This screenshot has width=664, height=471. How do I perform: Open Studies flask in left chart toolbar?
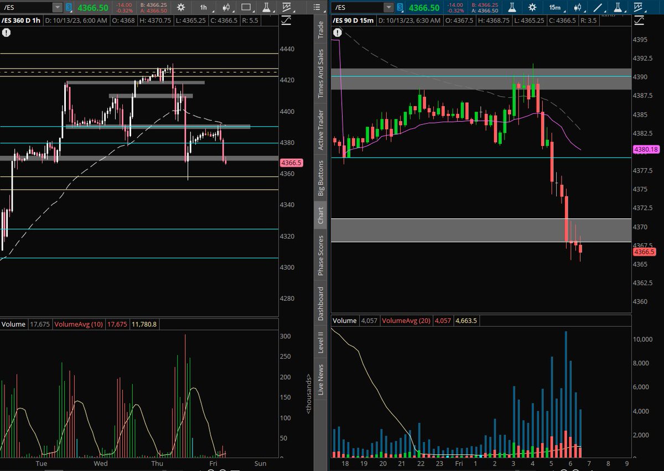pyautogui.click(x=267, y=7)
